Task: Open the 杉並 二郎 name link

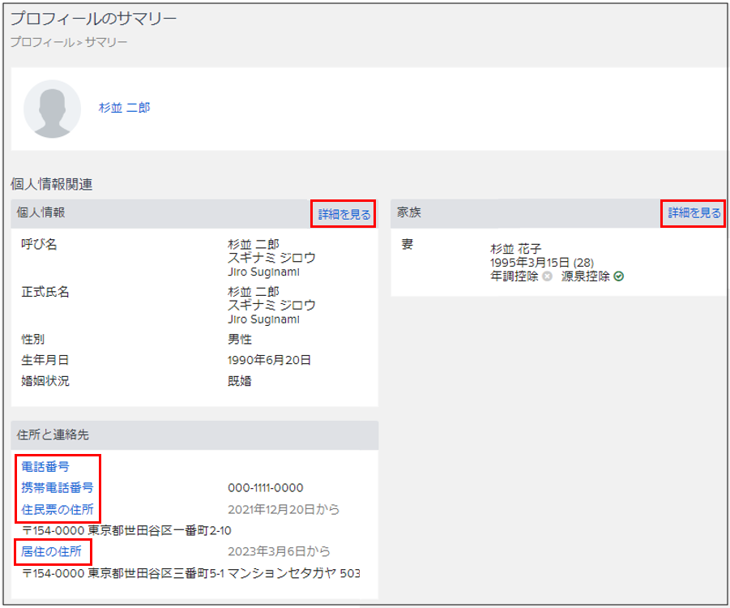Action: tap(124, 108)
